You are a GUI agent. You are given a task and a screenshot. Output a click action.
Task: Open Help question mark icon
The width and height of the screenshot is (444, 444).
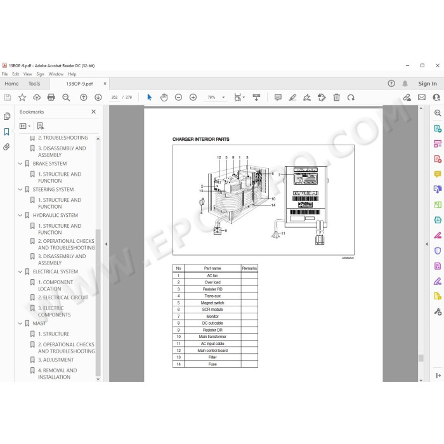tap(391, 83)
